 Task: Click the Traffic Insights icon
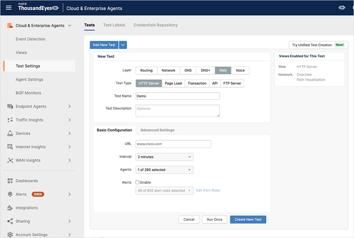tap(10, 120)
